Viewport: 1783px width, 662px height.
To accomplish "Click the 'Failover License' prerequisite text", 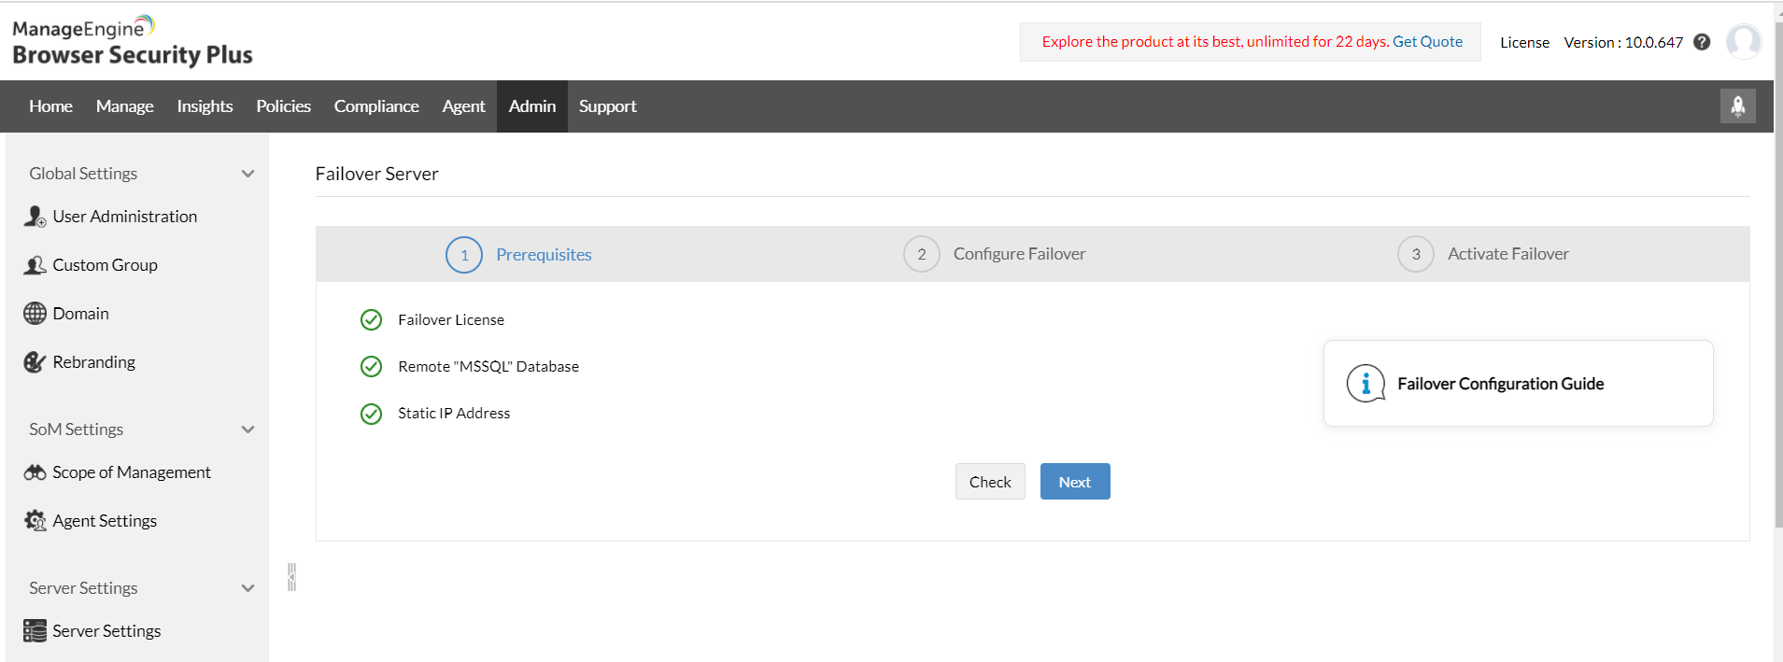I will (451, 320).
